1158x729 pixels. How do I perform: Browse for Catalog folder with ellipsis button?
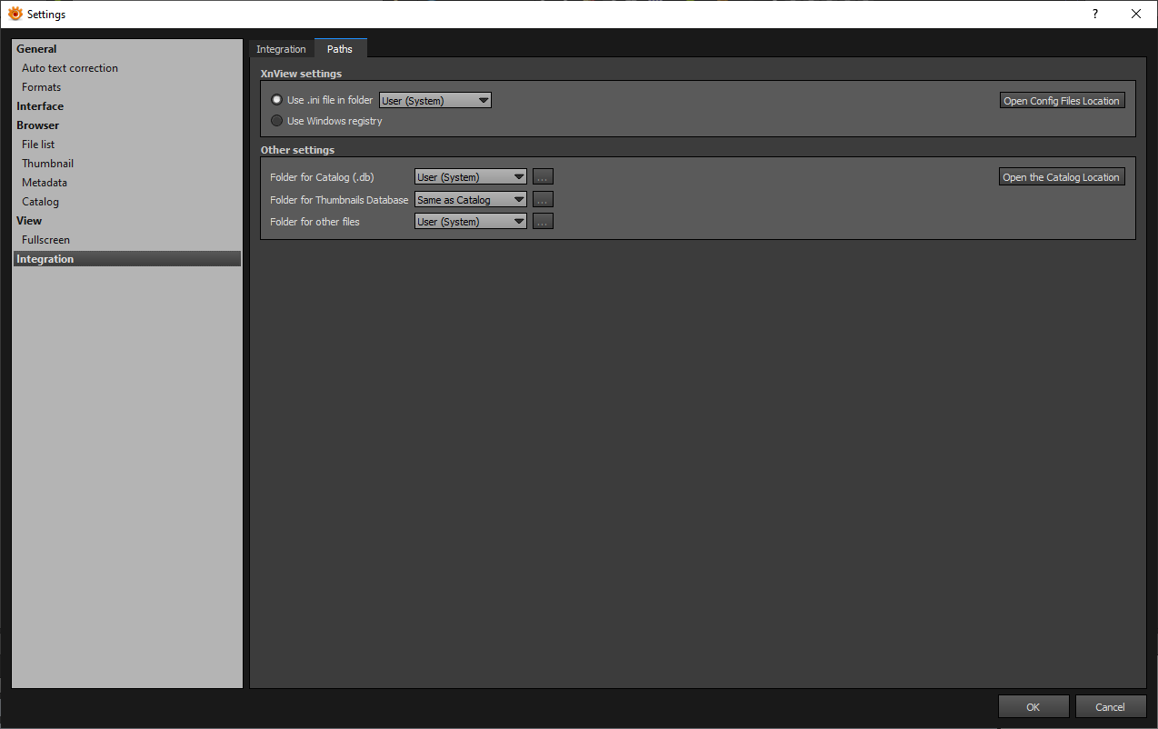pyautogui.click(x=543, y=177)
